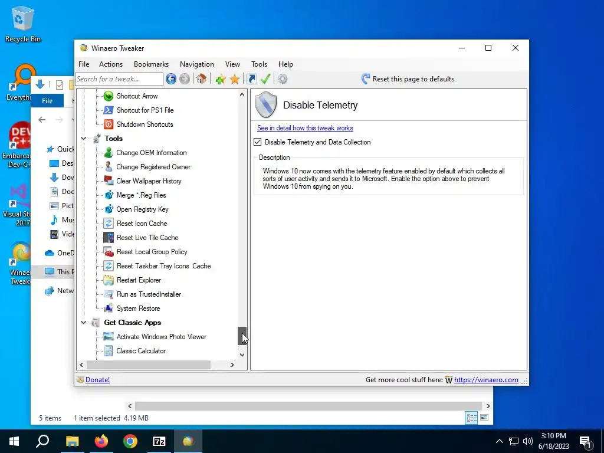This screenshot has height=453, width=604.
Task: Open Firefox from the taskbar
Action: tap(101, 441)
